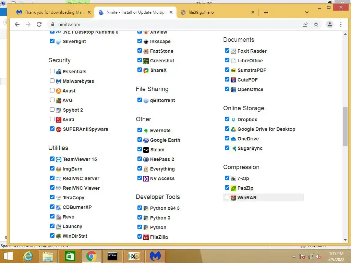The image size is (351, 263).
Task: Click the Foxit Reader icon
Action: pos(233,51)
